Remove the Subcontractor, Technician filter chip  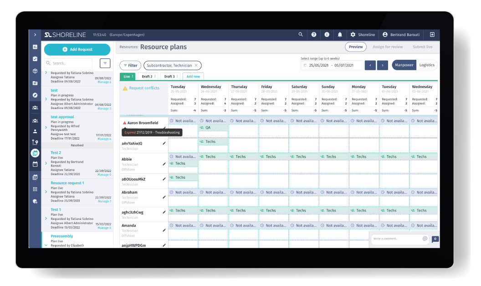[196, 66]
